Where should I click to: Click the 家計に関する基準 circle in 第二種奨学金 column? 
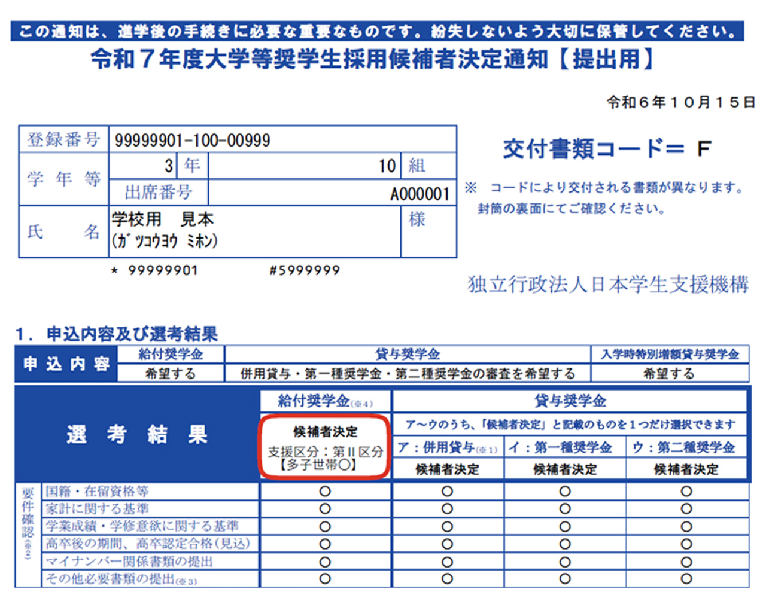686,509
